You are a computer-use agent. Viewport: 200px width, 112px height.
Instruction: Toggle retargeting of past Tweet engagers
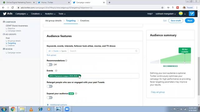pos(49,86)
